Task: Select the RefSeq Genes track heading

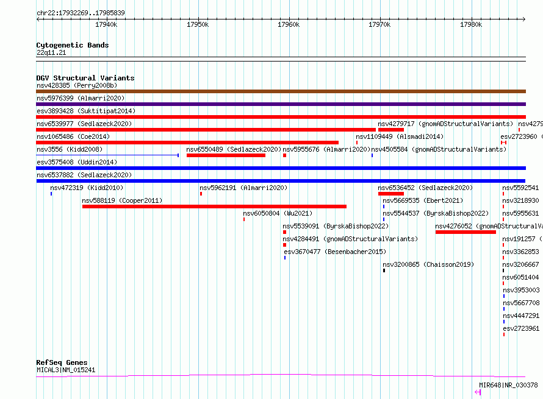Action: 62,362
